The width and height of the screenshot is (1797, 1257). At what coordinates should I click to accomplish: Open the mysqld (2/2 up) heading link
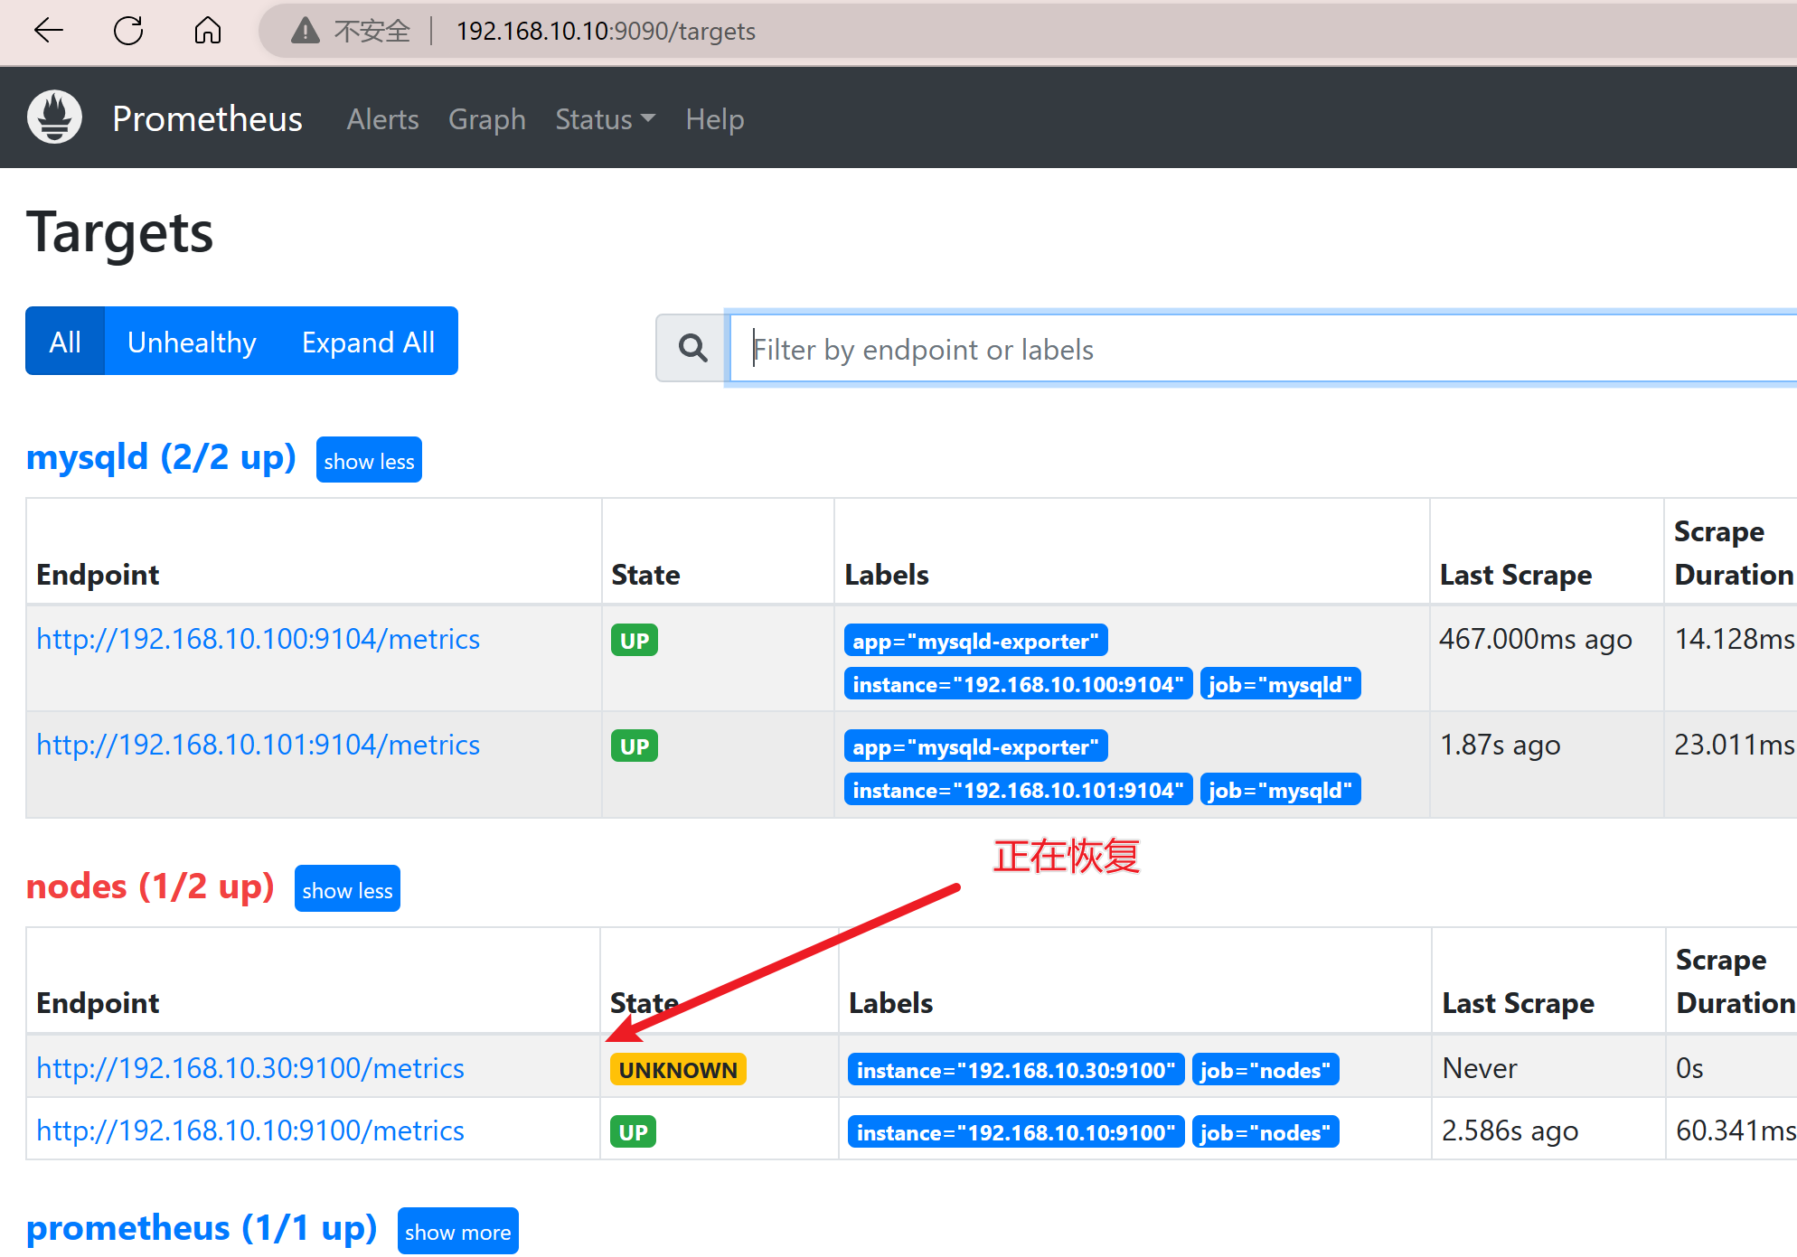tap(161, 457)
